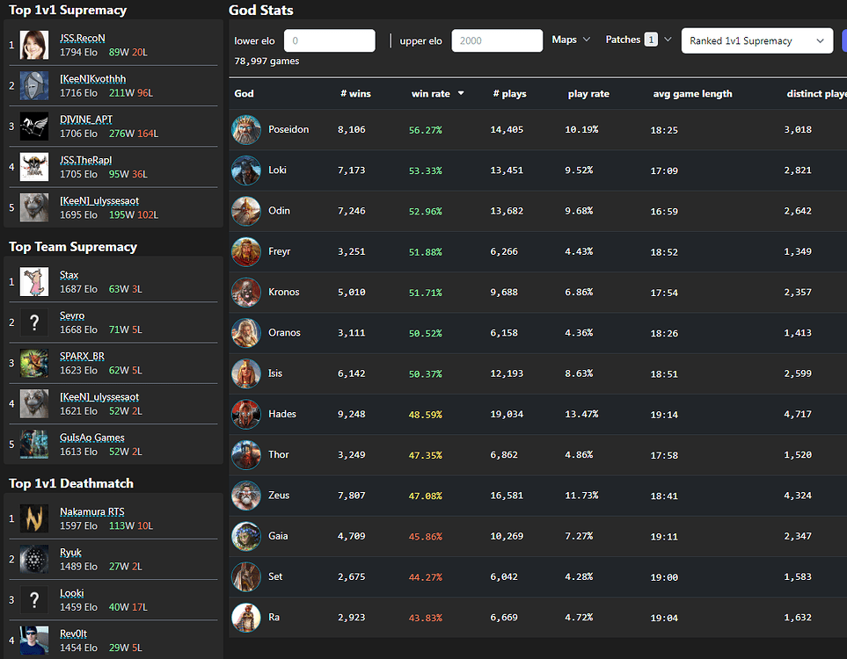Select the Odin portrait icon

click(x=246, y=211)
